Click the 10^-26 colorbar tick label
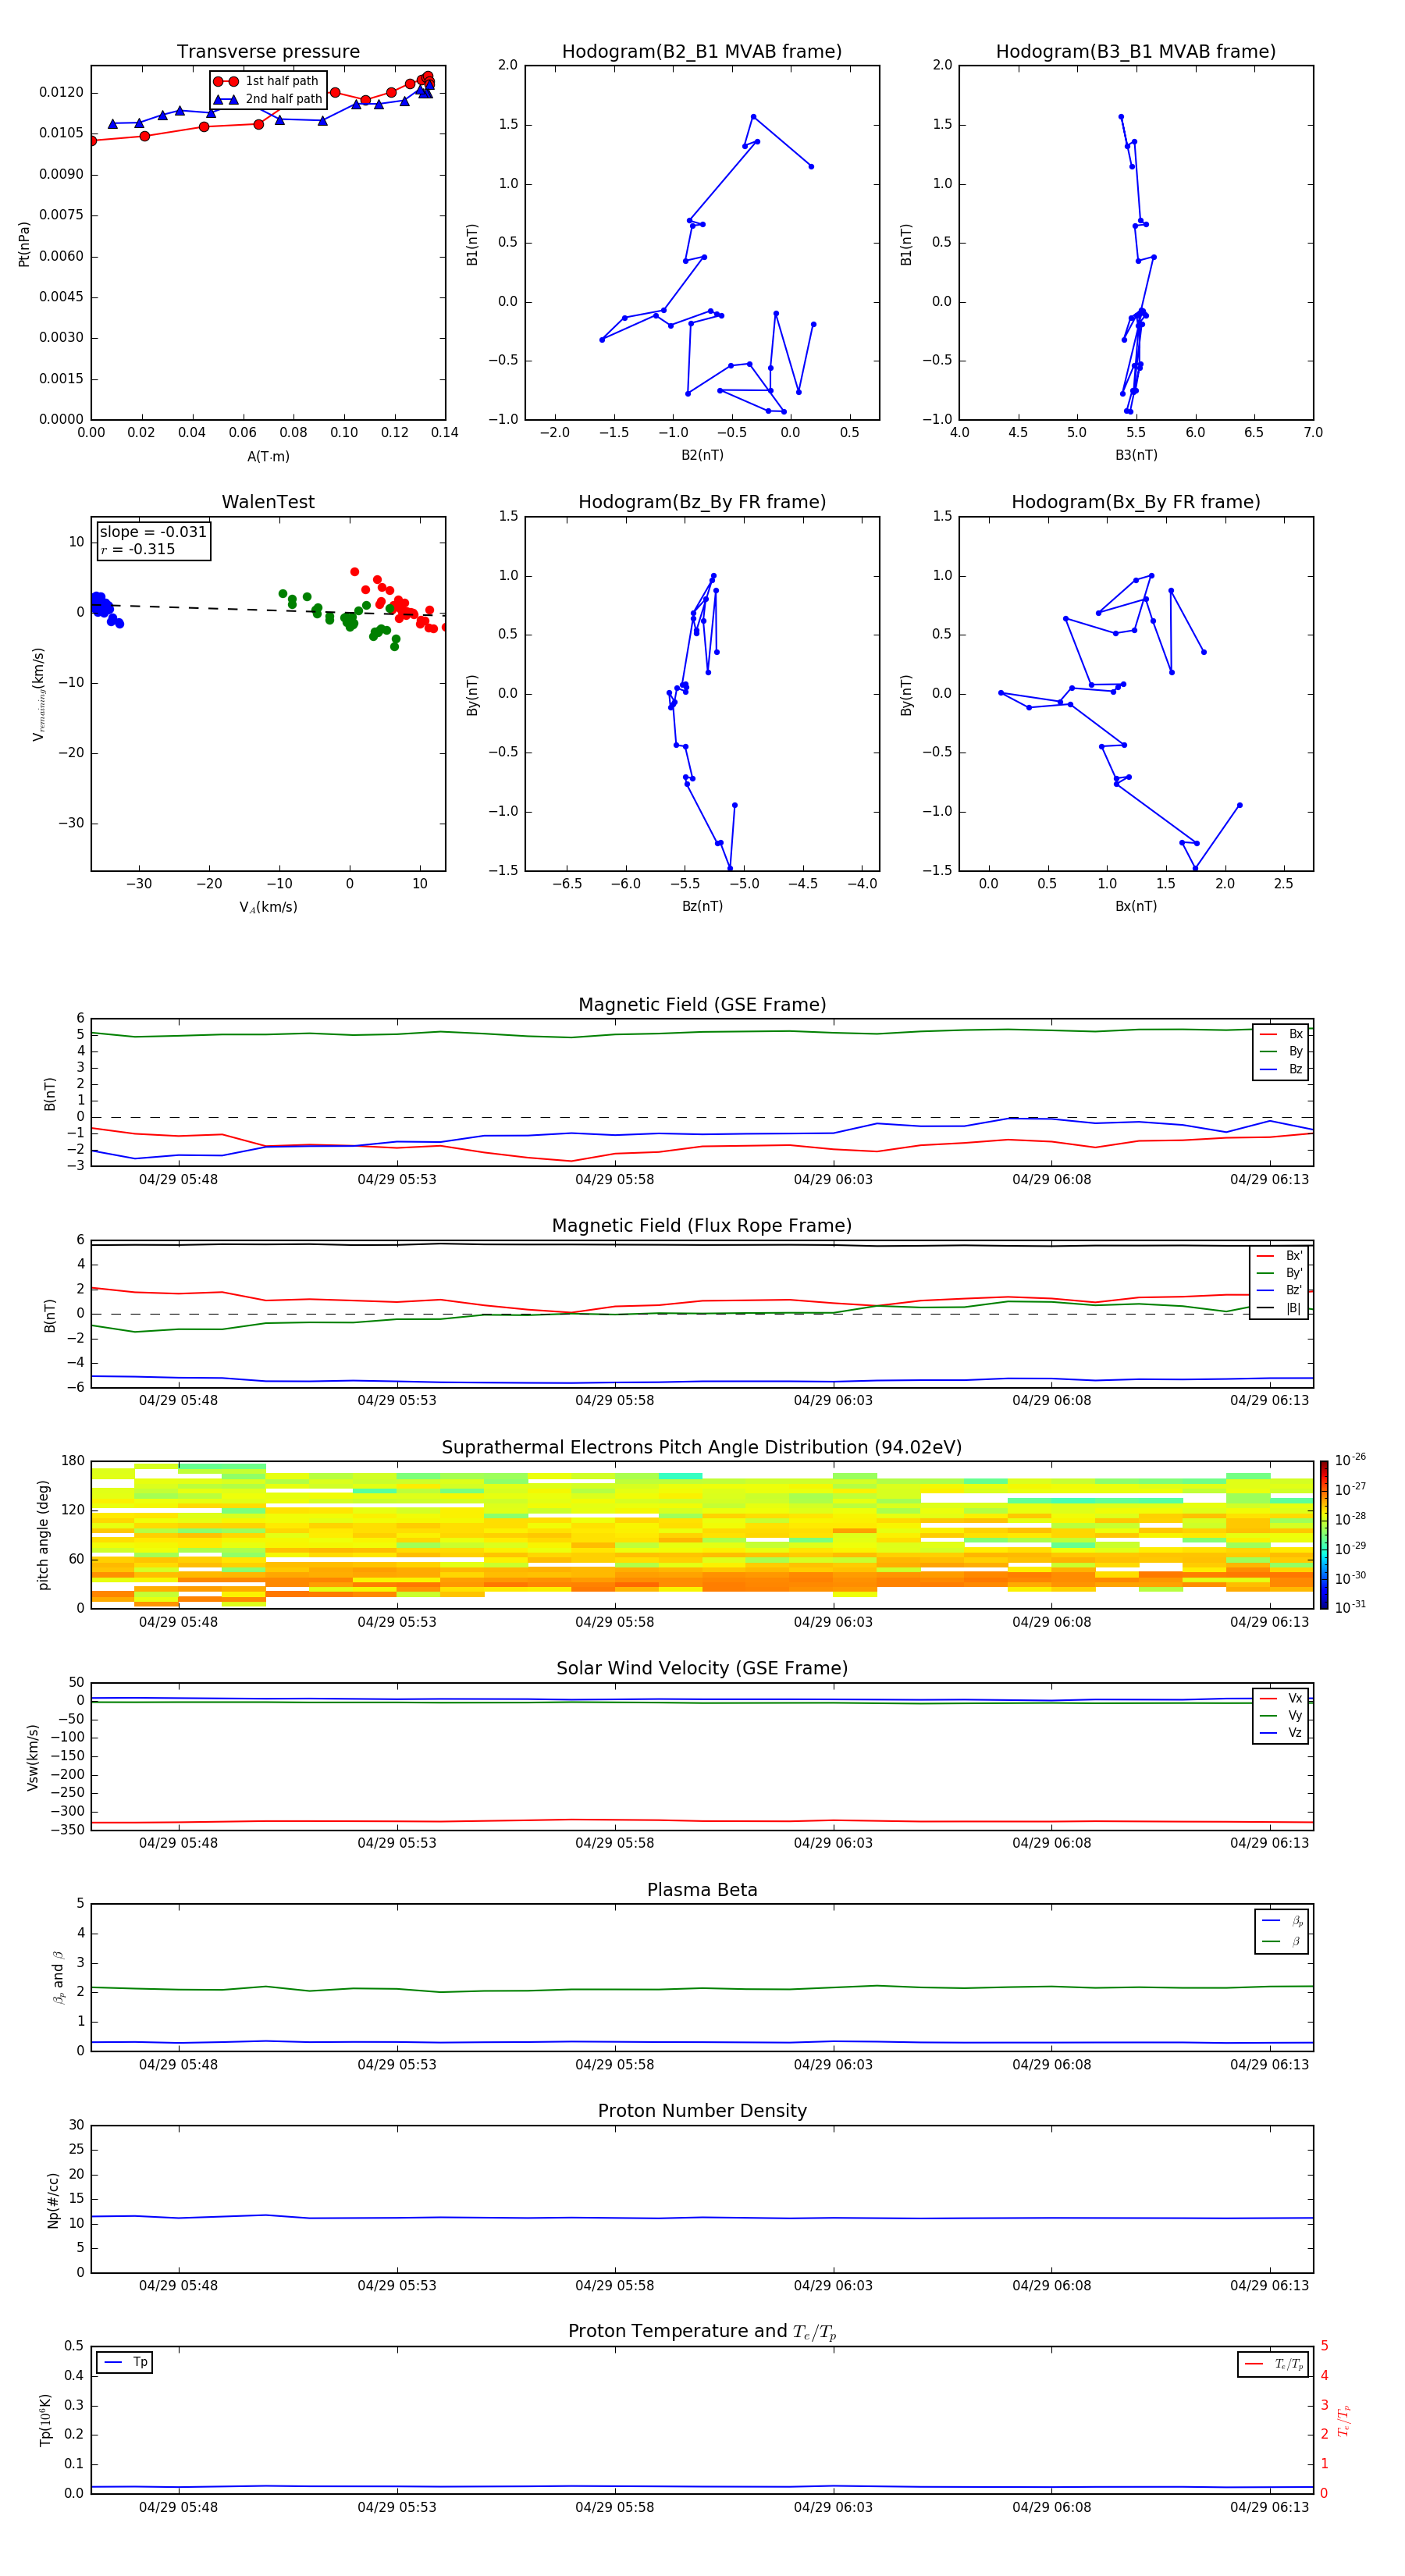The width and height of the screenshot is (1405, 2576). point(1350,1460)
